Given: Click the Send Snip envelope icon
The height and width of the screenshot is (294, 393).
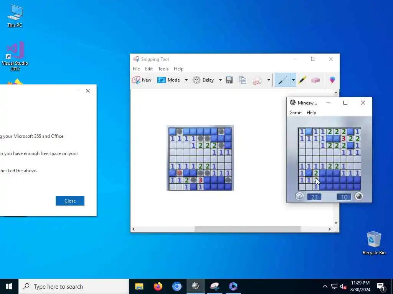Looking at the screenshot, I should tap(257, 80).
